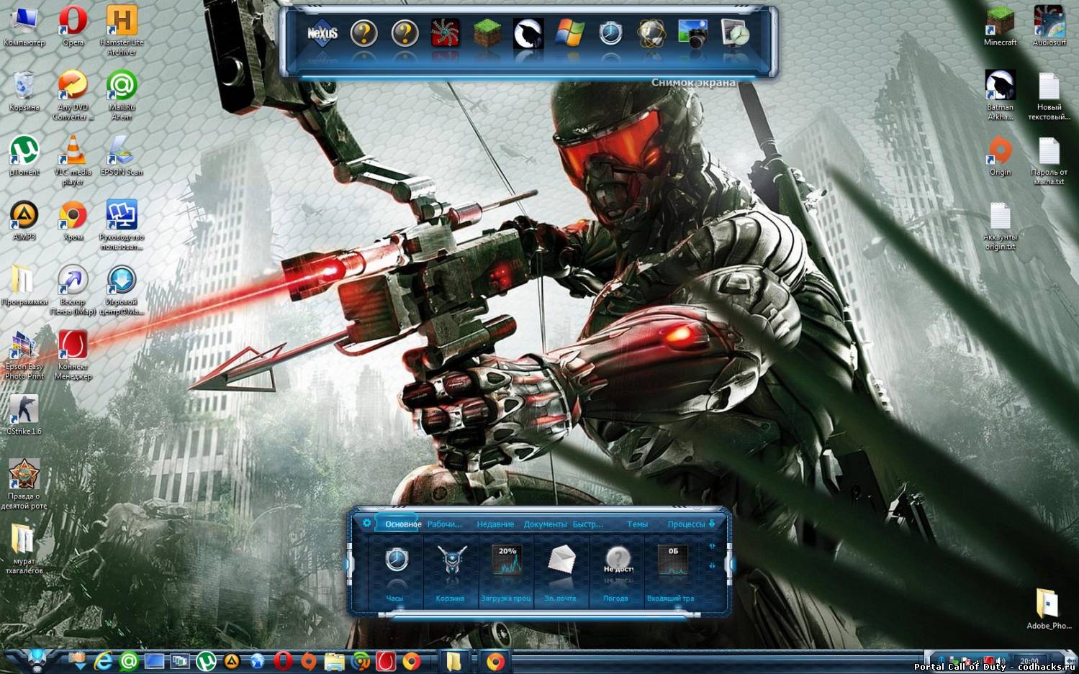This screenshot has width=1079, height=674.
Task: Launch EPSON Scan desktop shortcut
Action: [122, 156]
